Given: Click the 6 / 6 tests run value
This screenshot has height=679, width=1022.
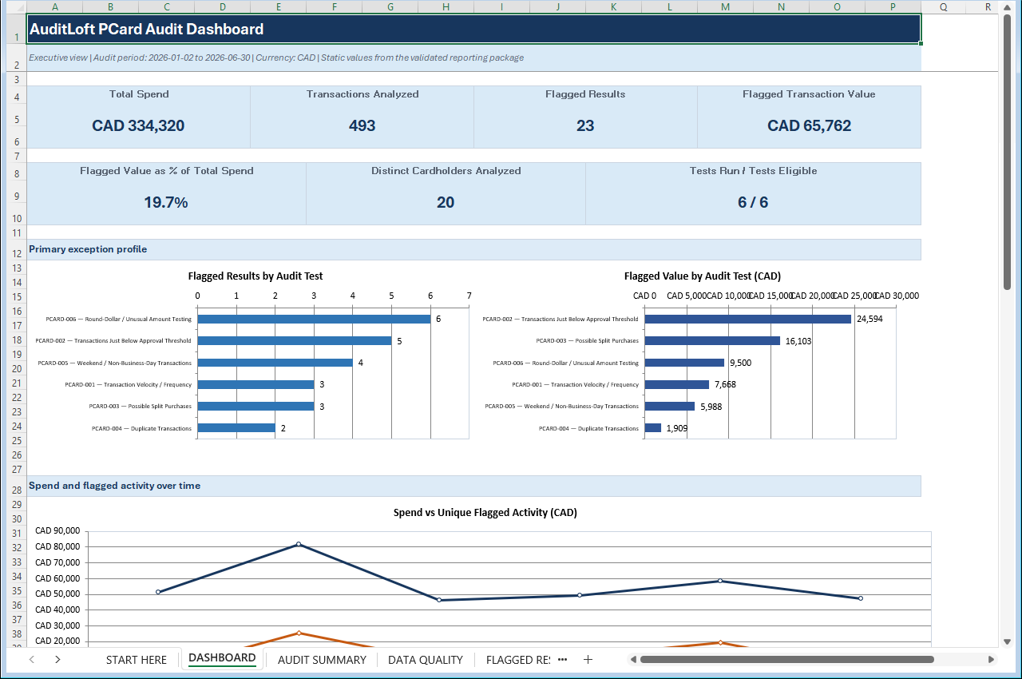Looking at the screenshot, I should [753, 202].
